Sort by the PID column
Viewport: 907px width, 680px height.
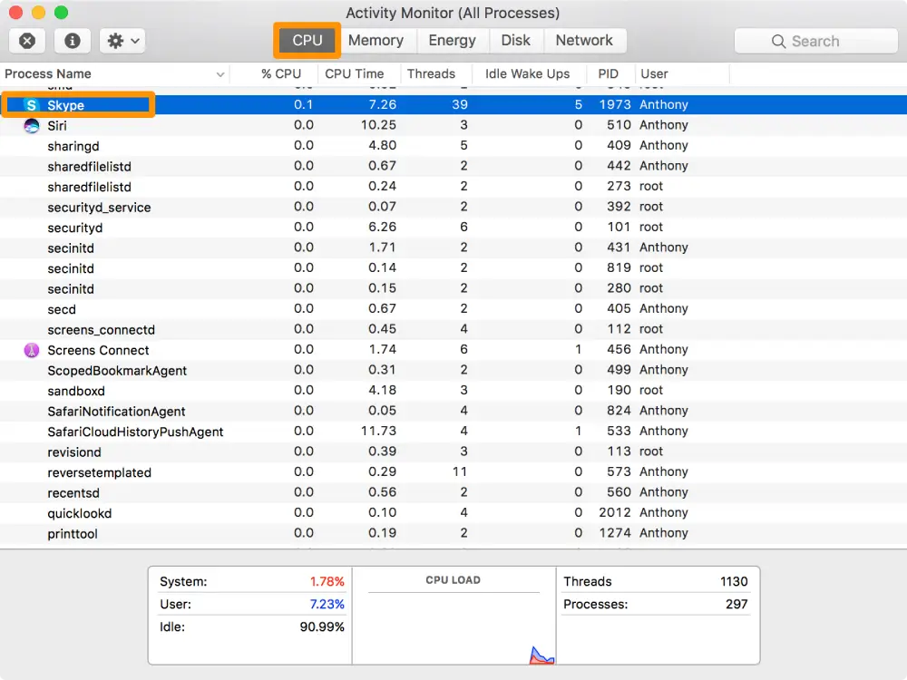tap(608, 74)
